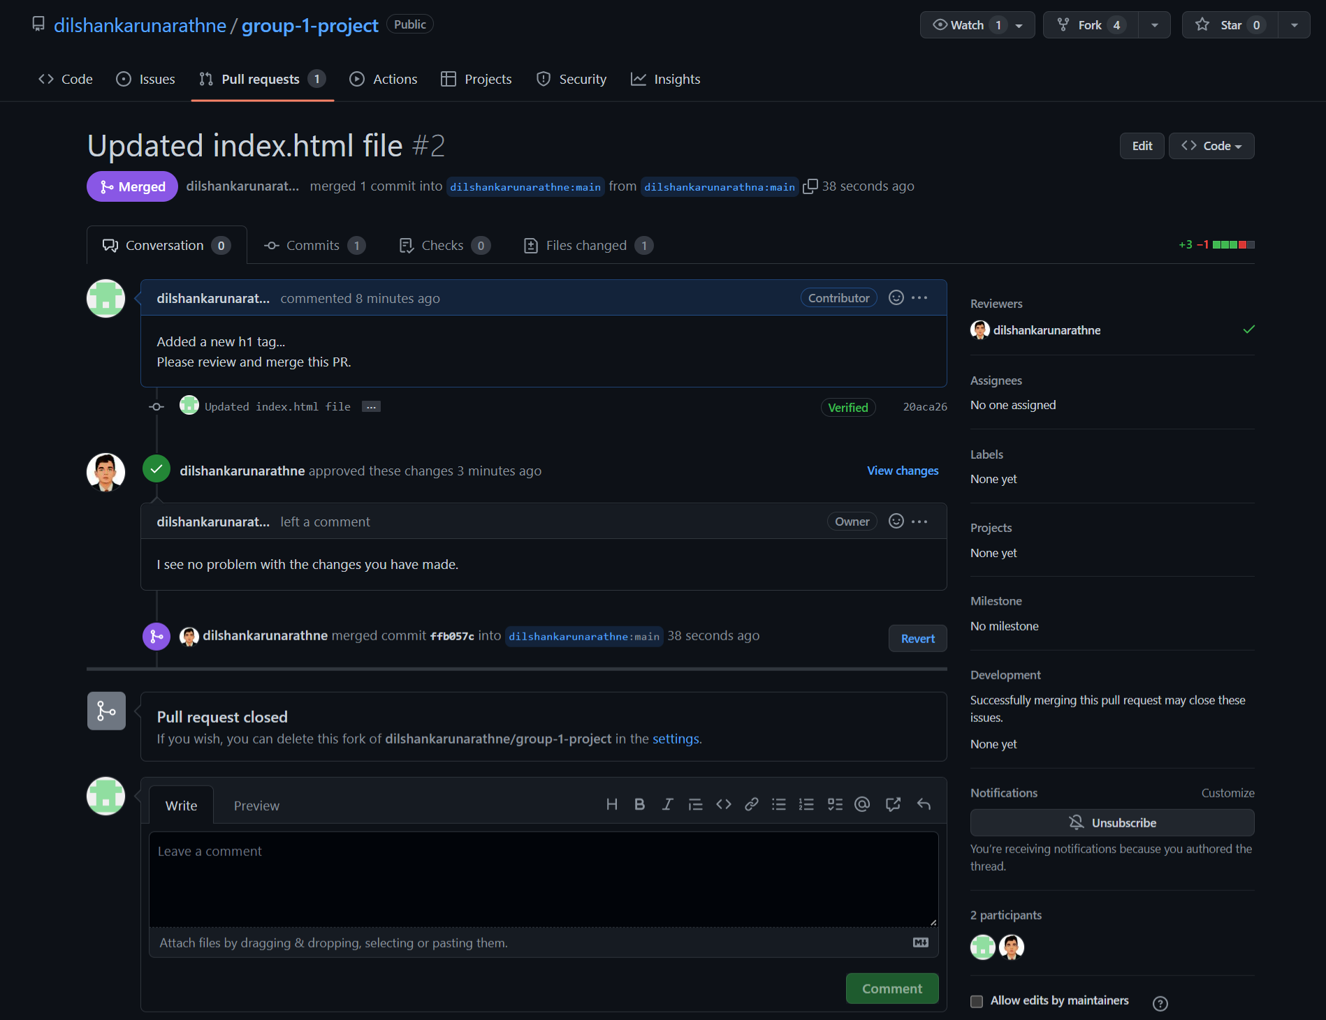Add emoji reaction to the Contributor comment
Viewport: 1326px width, 1020px height.
896,297
